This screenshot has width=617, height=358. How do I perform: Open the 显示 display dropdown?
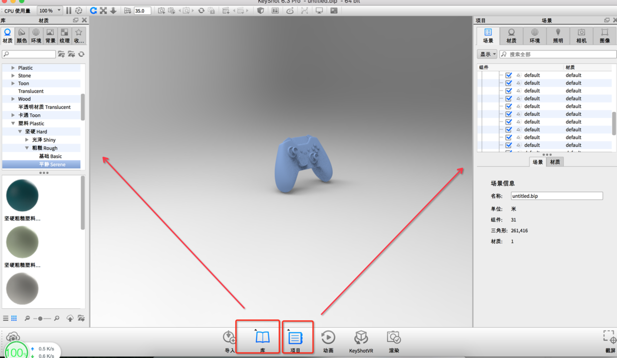pos(487,54)
